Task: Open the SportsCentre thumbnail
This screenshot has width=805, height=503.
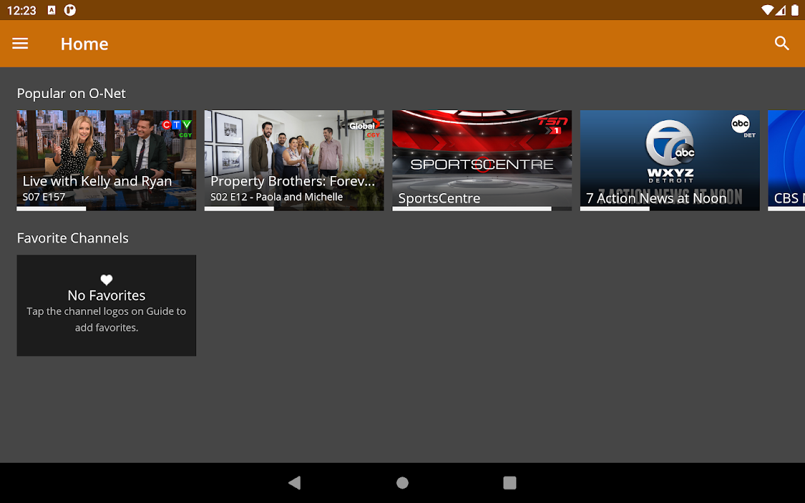Action: click(482, 160)
